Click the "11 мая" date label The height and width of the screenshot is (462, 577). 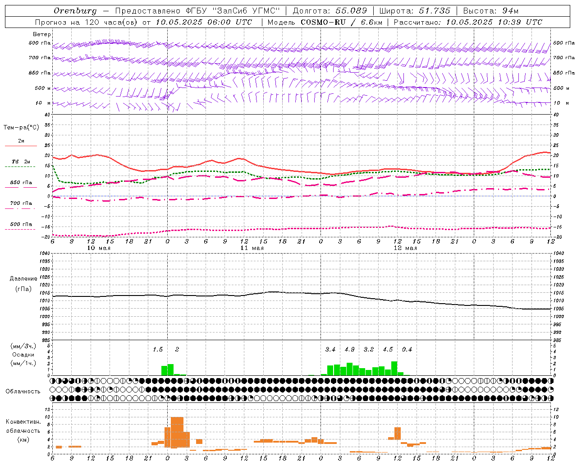pyautogui.click(x=252, y=248)
